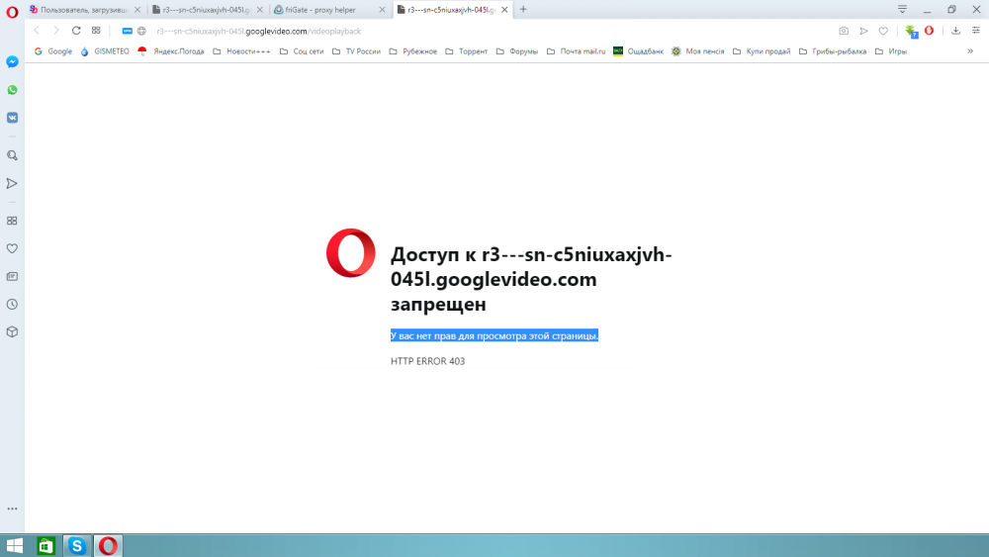
Task: Open Купи продай bookmarks folder
Action: pos(762,51)
